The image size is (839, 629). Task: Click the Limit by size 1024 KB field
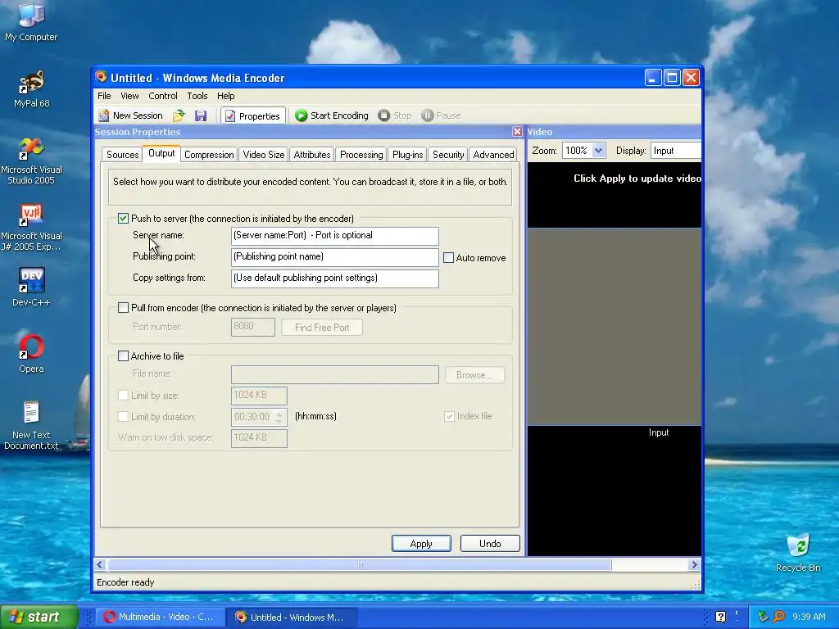click(x=259, y=396)
